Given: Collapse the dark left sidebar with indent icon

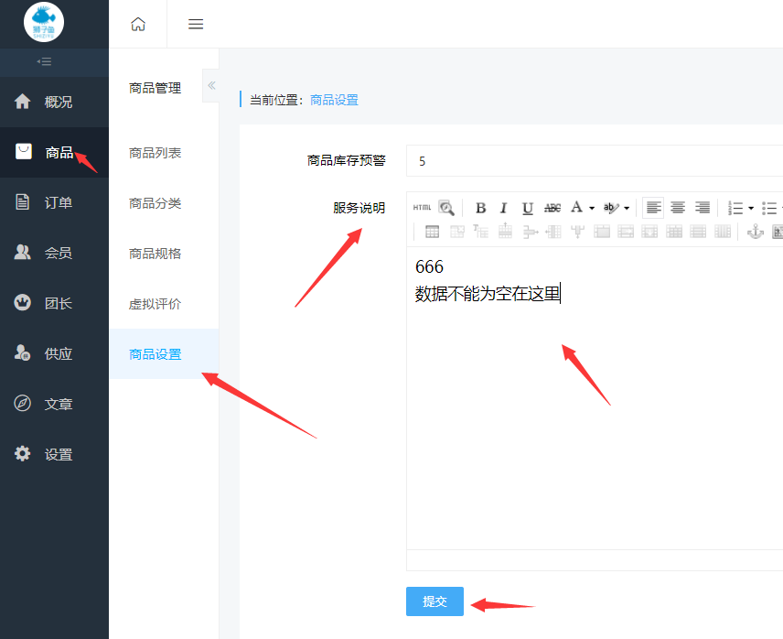Looking at the screenshot, I should (x=44, y=62).
